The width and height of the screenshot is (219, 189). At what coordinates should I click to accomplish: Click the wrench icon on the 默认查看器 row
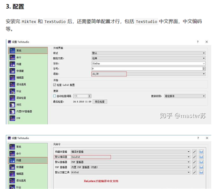[x=194, y=162]
